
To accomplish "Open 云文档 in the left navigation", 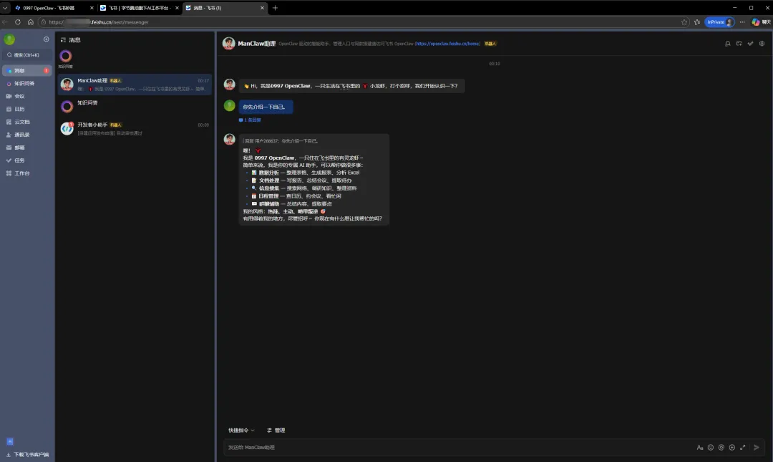I will point(27,122).
